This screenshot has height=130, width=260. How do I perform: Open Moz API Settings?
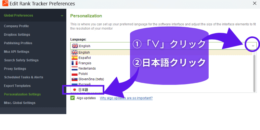click(x=17, y=52)
